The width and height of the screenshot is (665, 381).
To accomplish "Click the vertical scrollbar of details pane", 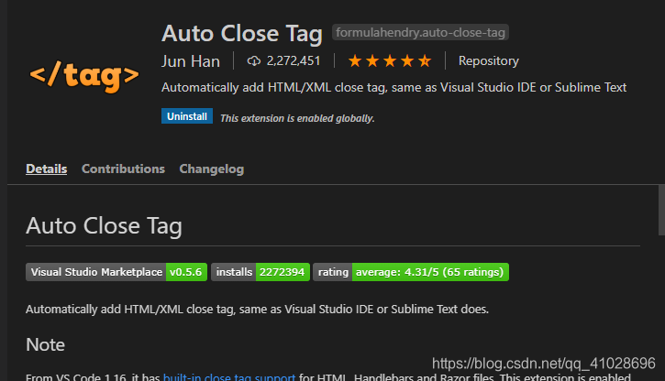I will 661,210.
